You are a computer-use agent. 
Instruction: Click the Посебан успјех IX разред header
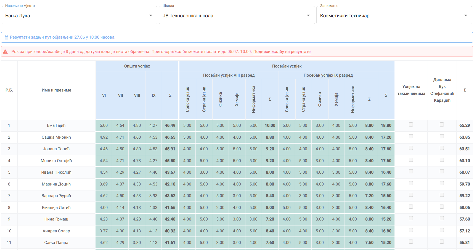tap(328, 75)
